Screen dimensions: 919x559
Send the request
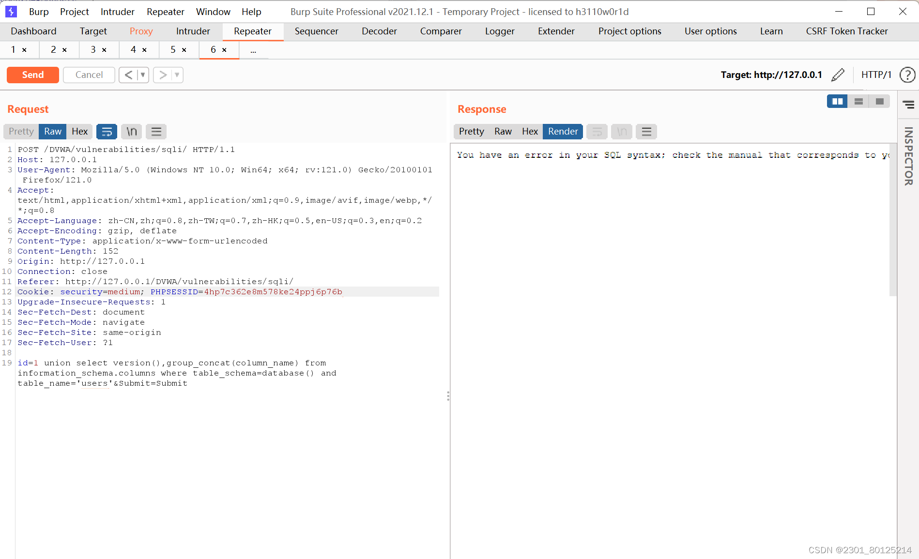coord(33,75)
